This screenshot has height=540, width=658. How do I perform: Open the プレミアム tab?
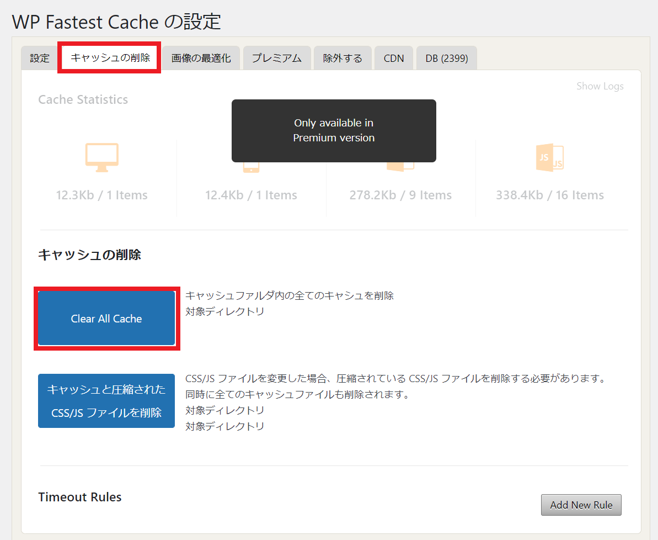pyautogui.click(x=276, y=58)
